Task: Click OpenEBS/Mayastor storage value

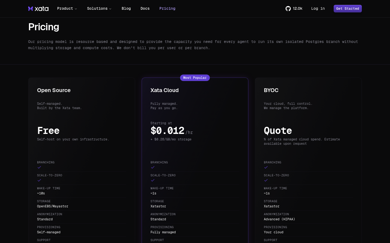Action: tap(53, 206)
